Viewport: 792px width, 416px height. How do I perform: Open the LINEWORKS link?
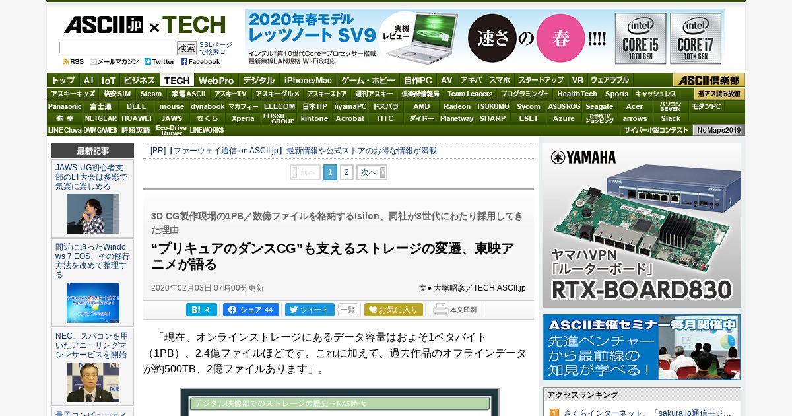207,130
